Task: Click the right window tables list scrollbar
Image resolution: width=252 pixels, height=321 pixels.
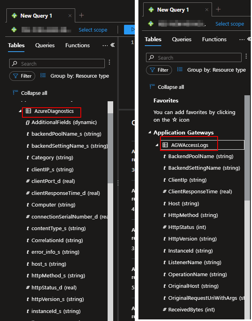Action: click(247, 148)
